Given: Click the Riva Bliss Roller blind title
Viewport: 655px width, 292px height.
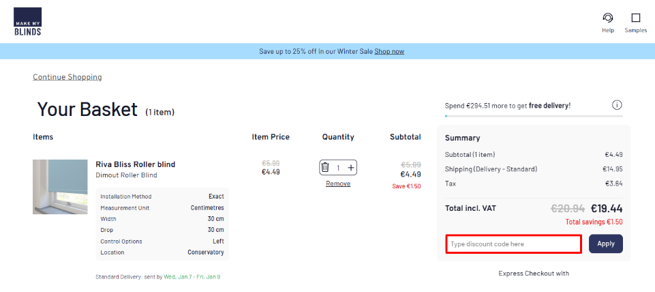Looking at the screenshot, I should click(135, 164).
